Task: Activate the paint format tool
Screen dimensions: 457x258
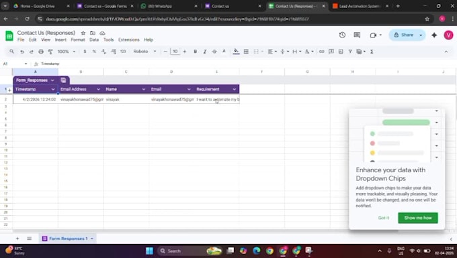Action: (50, 52)
